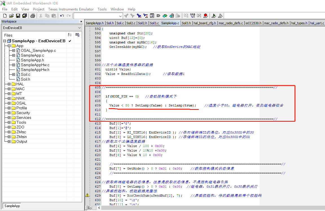This screenshot has width=325, height=211.
Task: Click the Go To line icon
Action: 152,16
